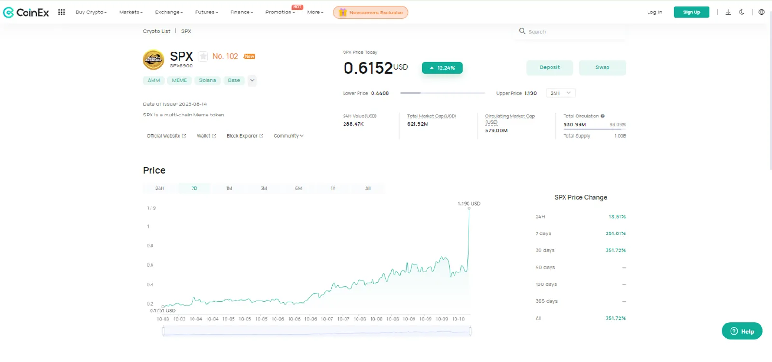Go to Crypto List breadcrumb
The height and width of the screenshot is (362, 772).
(x=156, y=31)
